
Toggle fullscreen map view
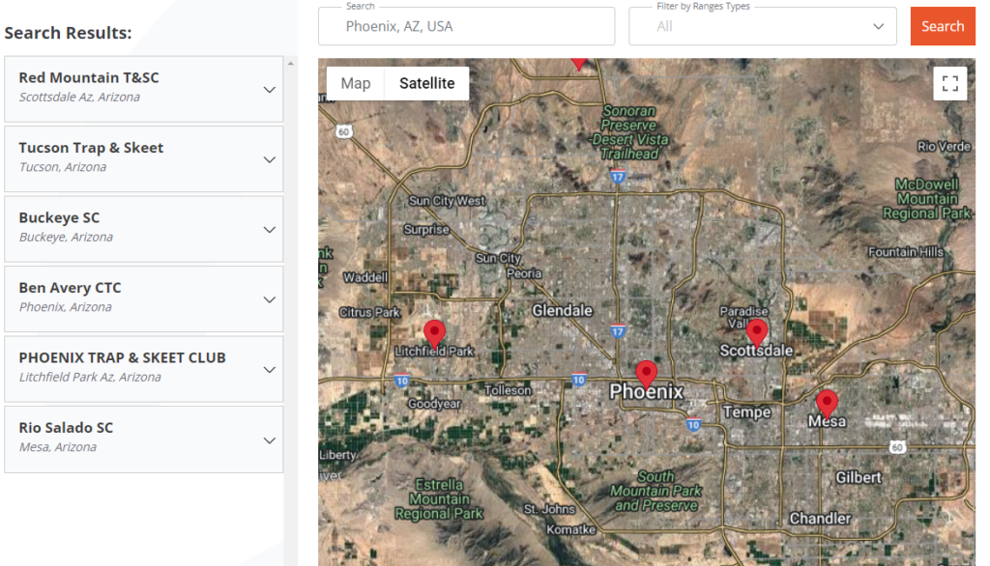[949, 83]
